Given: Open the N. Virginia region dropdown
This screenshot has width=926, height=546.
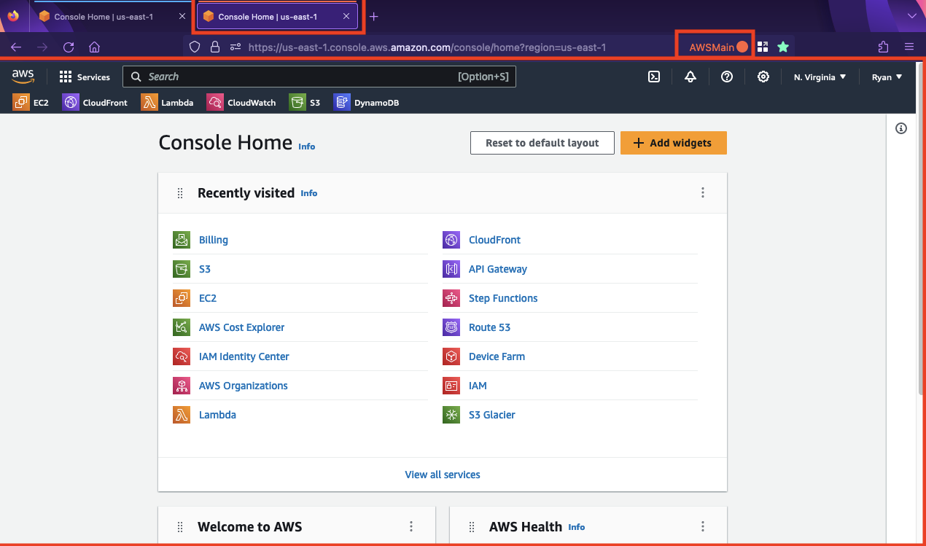Looking at the screenshot, I should coord(820,77).
